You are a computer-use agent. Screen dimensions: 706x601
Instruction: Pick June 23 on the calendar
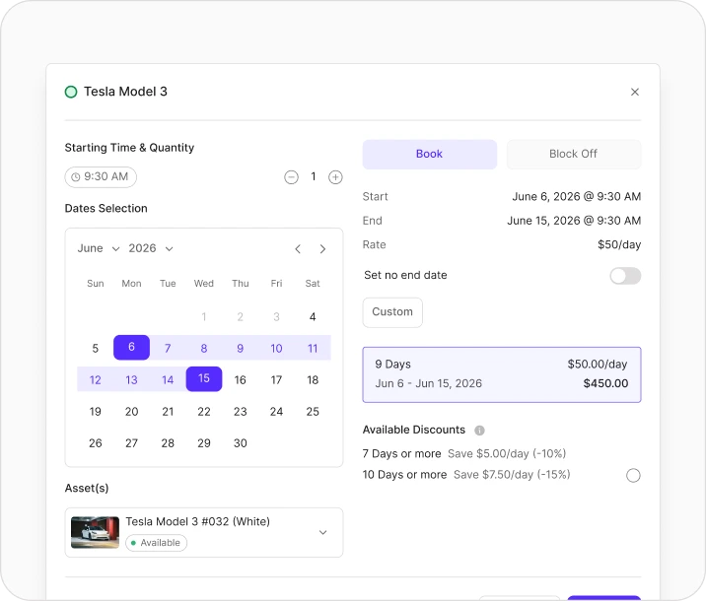click(x=240, y=412)
